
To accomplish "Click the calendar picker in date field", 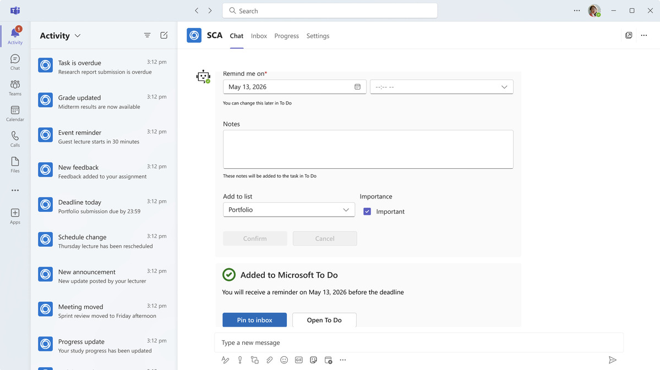I will (x=357, y=87).
